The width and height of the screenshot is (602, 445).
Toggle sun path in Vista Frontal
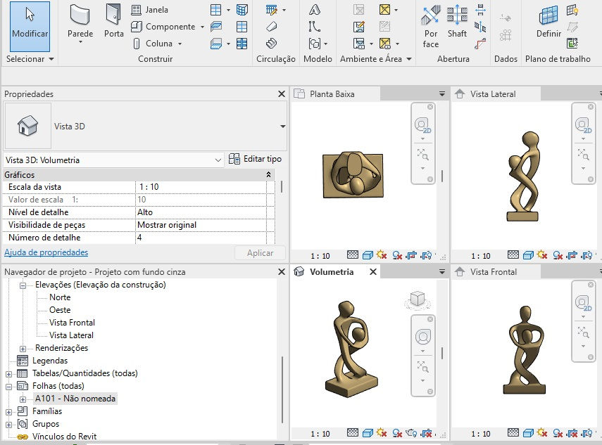tap(542, 433)
